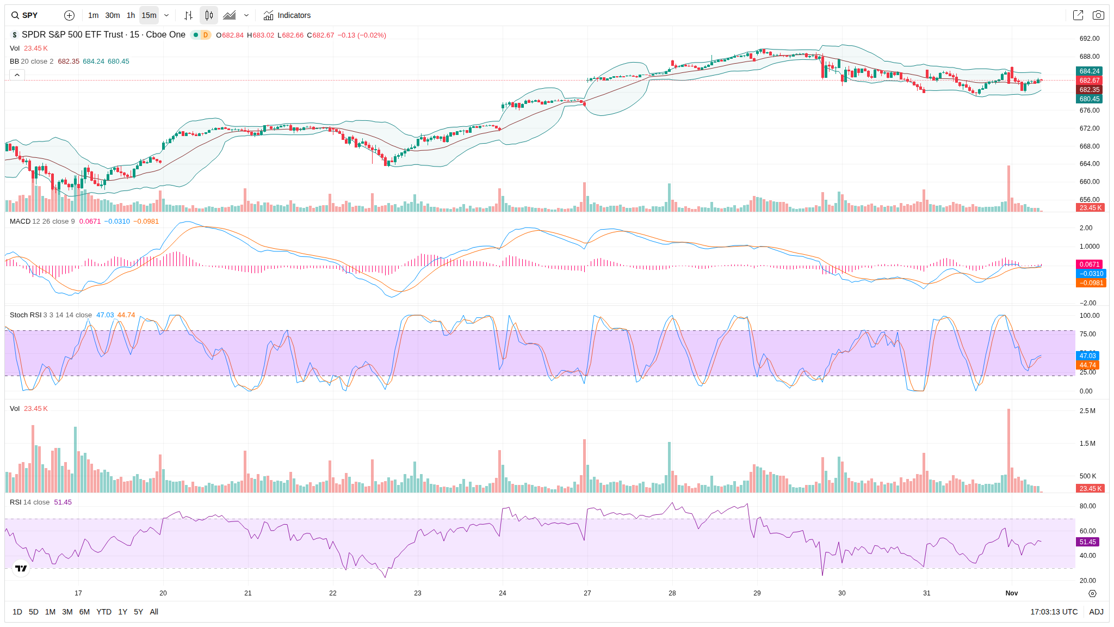
Task: Toggle the orange D delayed data badge
Action: [206, 35]
